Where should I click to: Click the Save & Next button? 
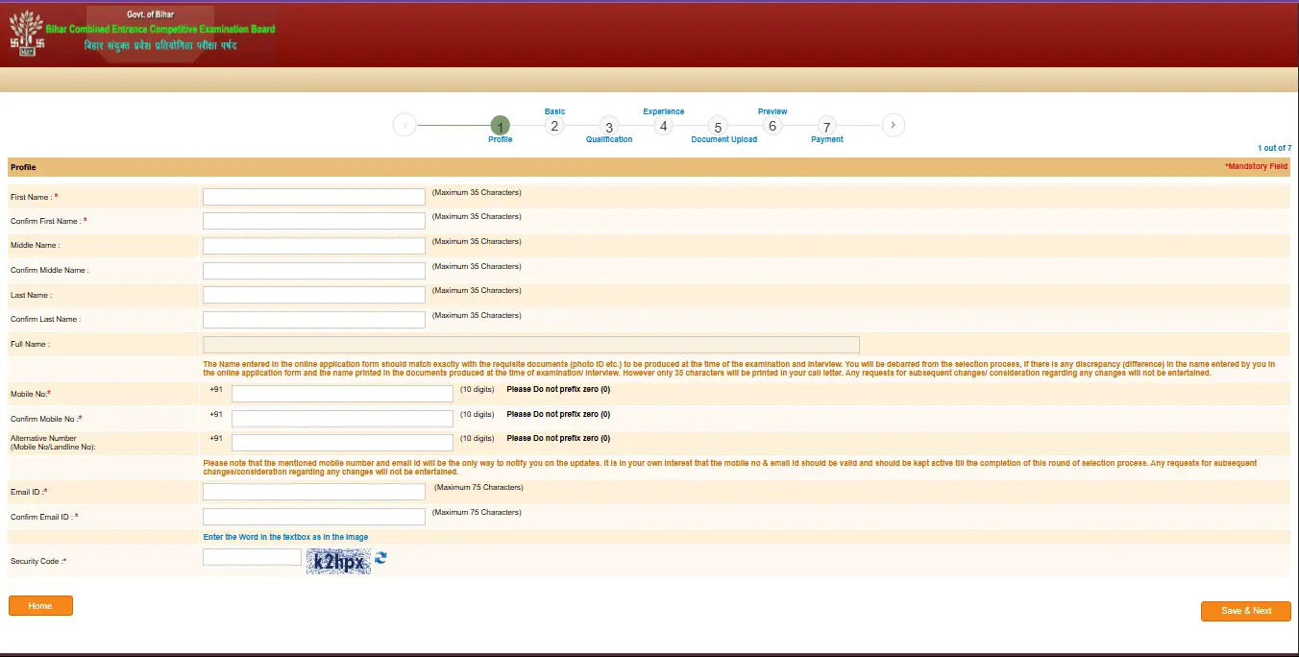(1246, 611)
